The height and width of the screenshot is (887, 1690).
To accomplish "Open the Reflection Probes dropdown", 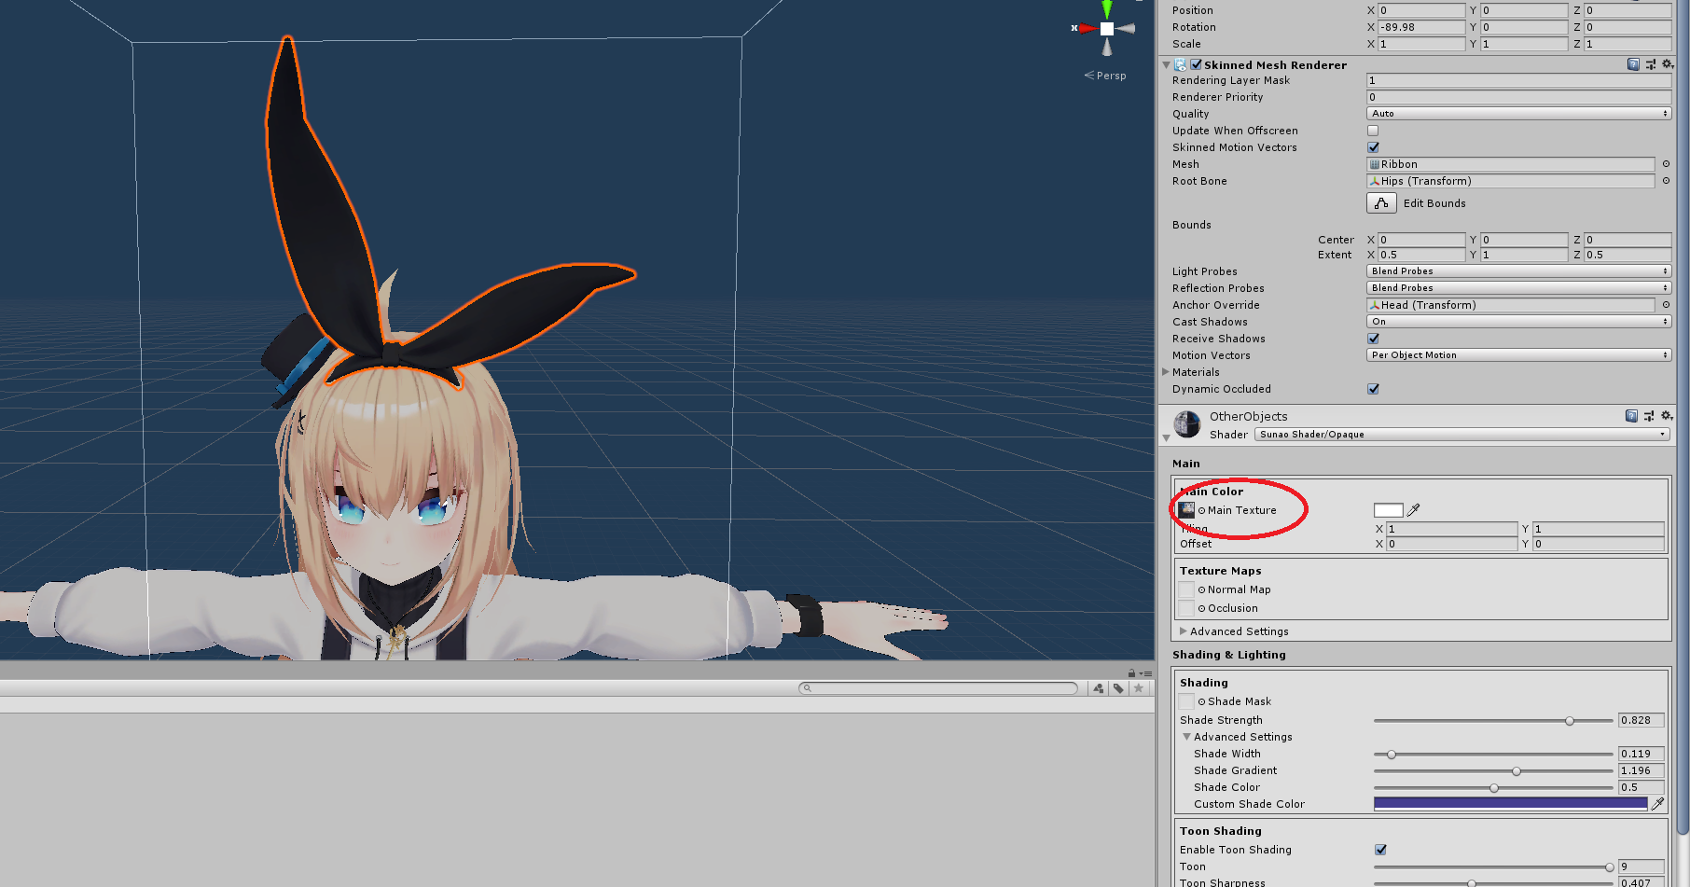I will pos(1518,288).
